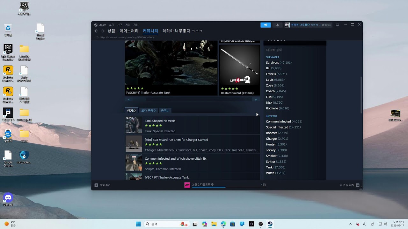This screenshot has height=229, width=408.
Task: Switch to the 상점 store tab
Action: 111,31
